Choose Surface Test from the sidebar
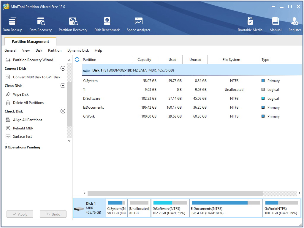Screen dimensions: 304x228 click(x=22, y=136)
